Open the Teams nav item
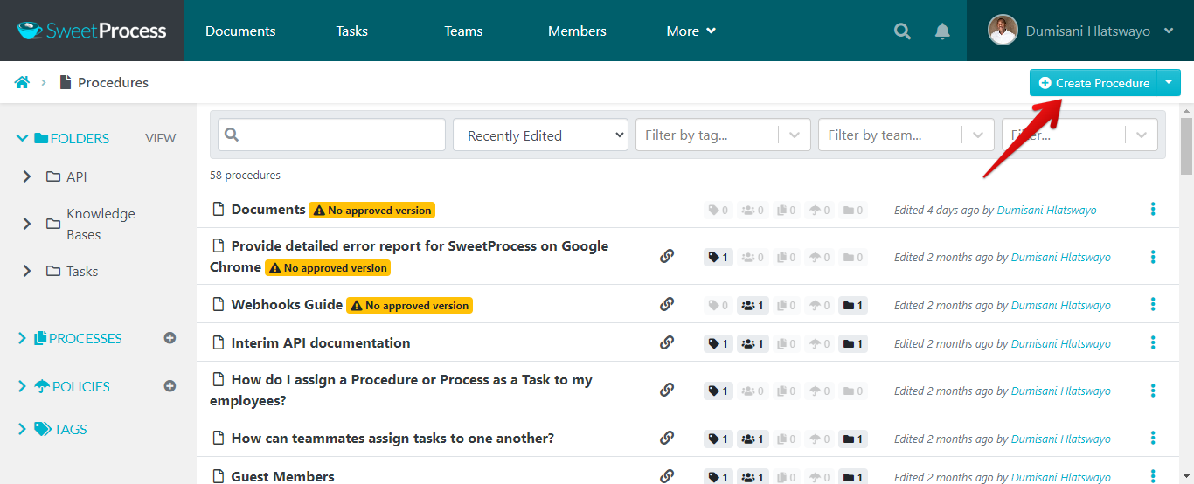This screenshot has height=484, width=1194. (x=463, y=31)
